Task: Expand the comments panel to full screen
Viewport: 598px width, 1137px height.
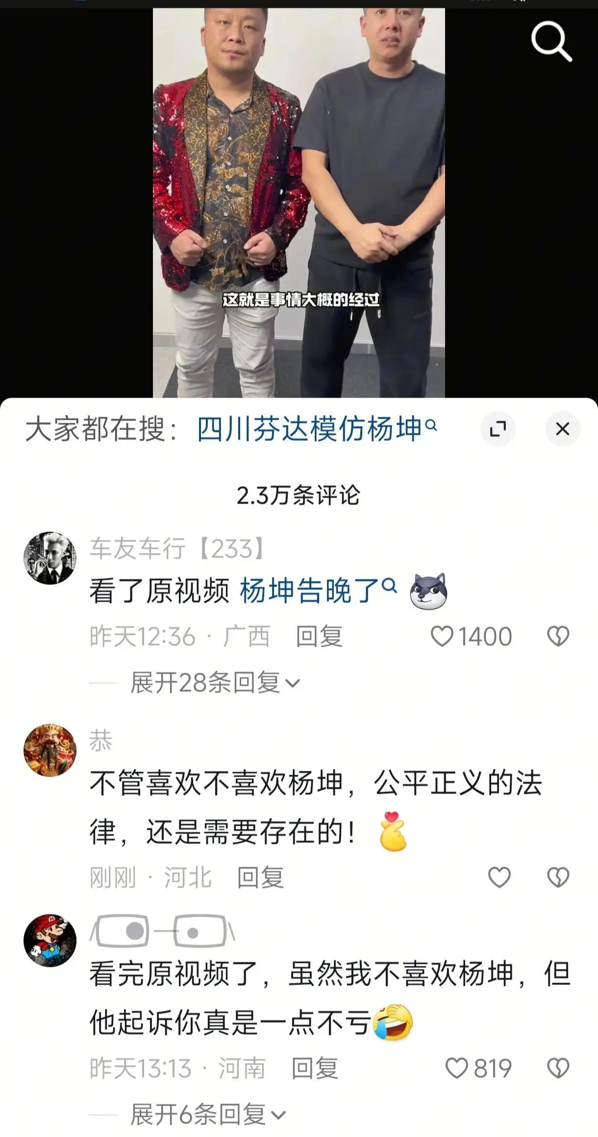Action: click(498, 429)
